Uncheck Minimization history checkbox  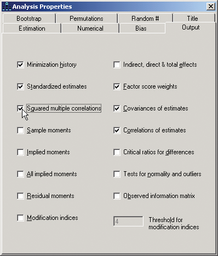(20, 65)
